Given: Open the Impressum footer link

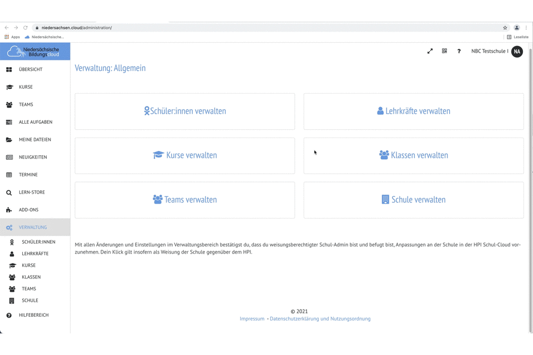Looking at the screenshot, I should coord(252,319).
